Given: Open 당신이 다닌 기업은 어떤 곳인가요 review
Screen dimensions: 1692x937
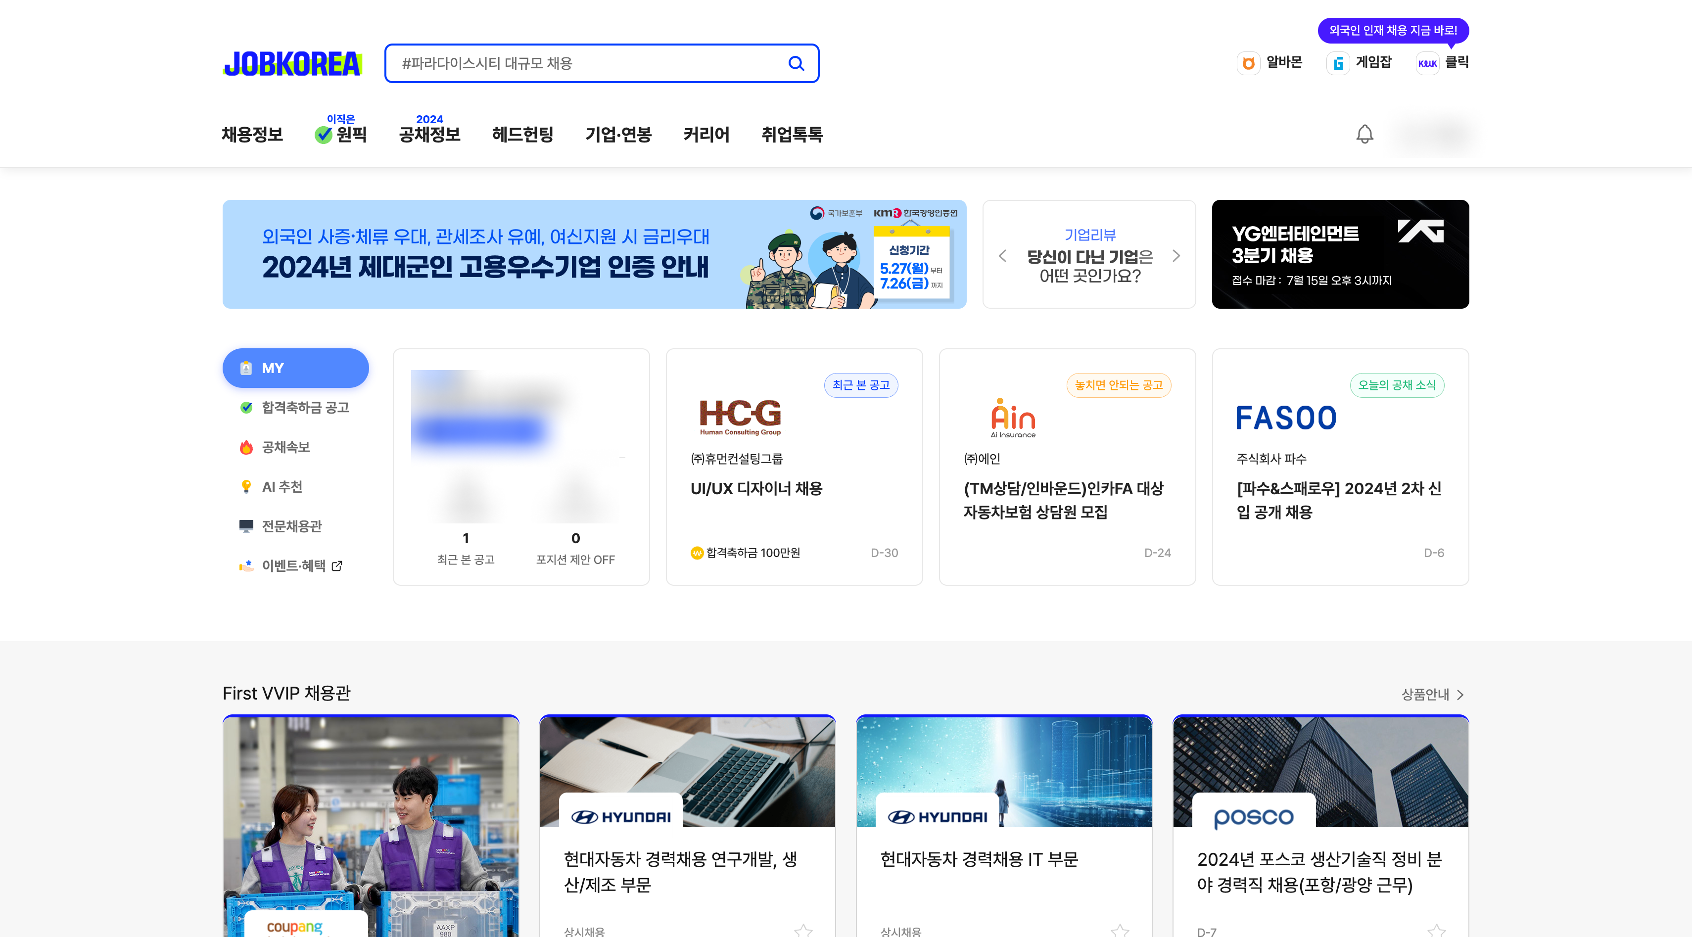Looking at the screenshot, I should 1090,266.
